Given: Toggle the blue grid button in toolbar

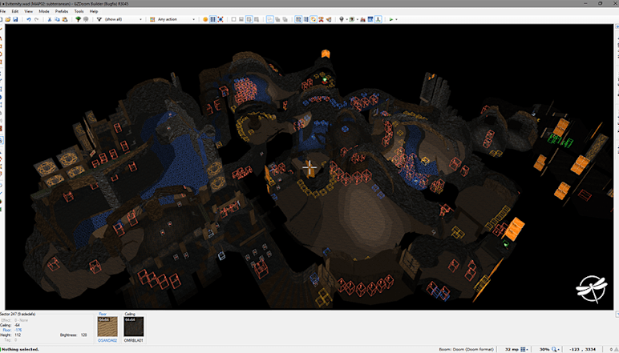Looking at the screenshot, I should click(212, 19).
